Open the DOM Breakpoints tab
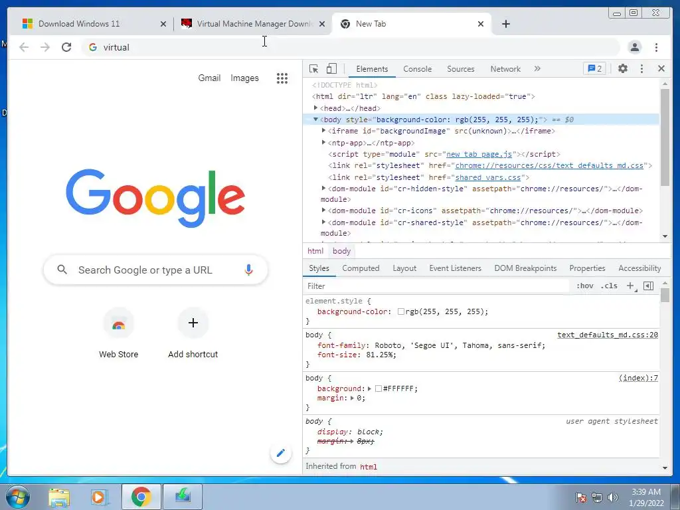 (525, 268)
